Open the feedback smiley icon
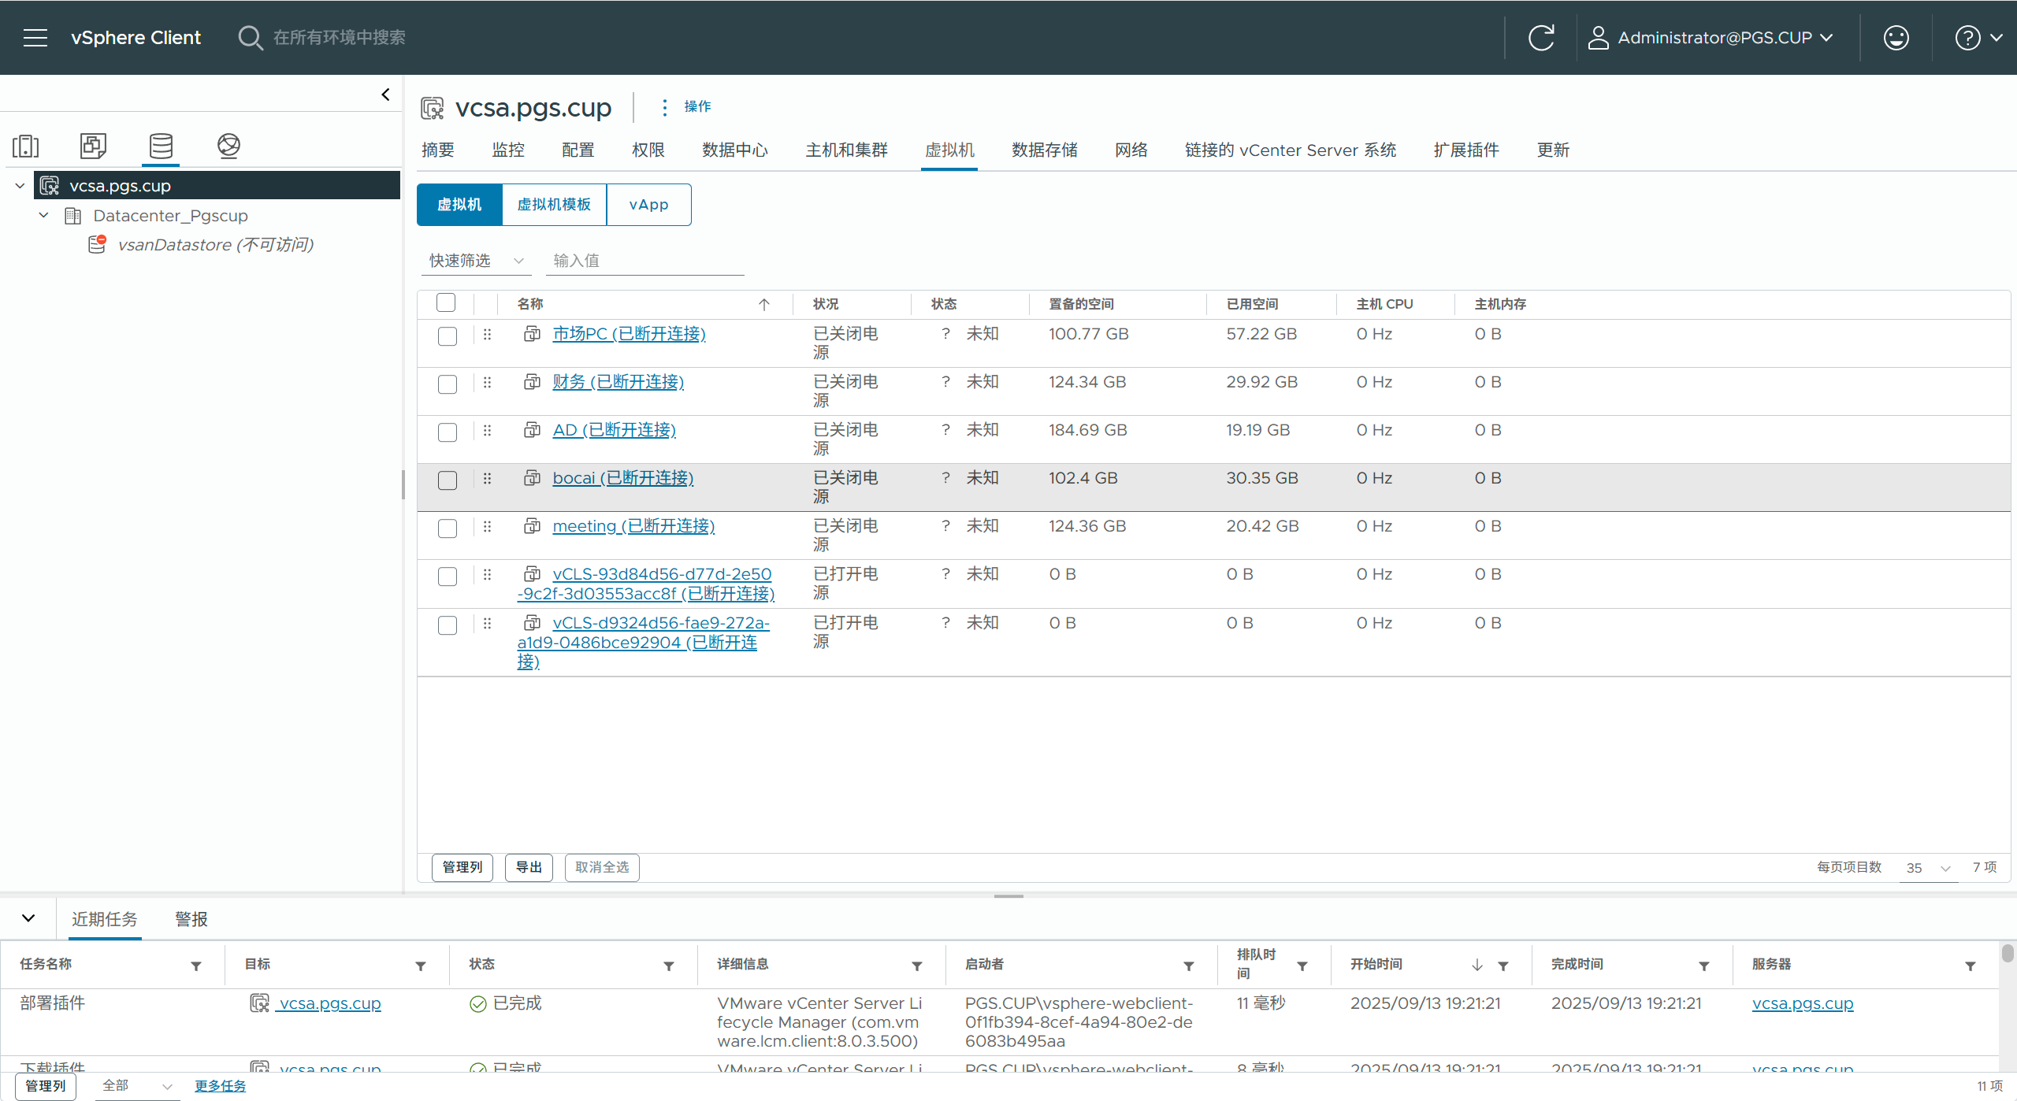The width and height of the screenshot is (2017, 1101). point(1896,38)
